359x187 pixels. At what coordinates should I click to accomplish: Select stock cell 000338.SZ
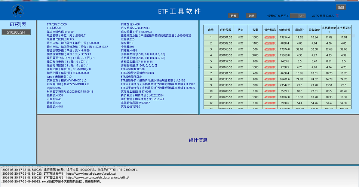point(226,85)
